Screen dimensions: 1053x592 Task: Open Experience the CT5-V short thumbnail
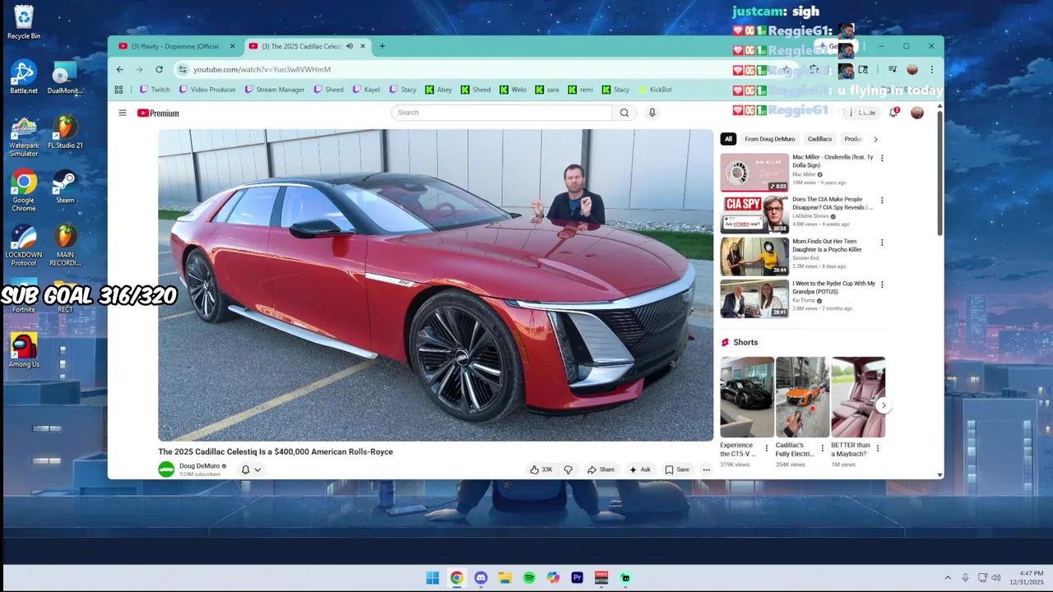tap(747, 397)
